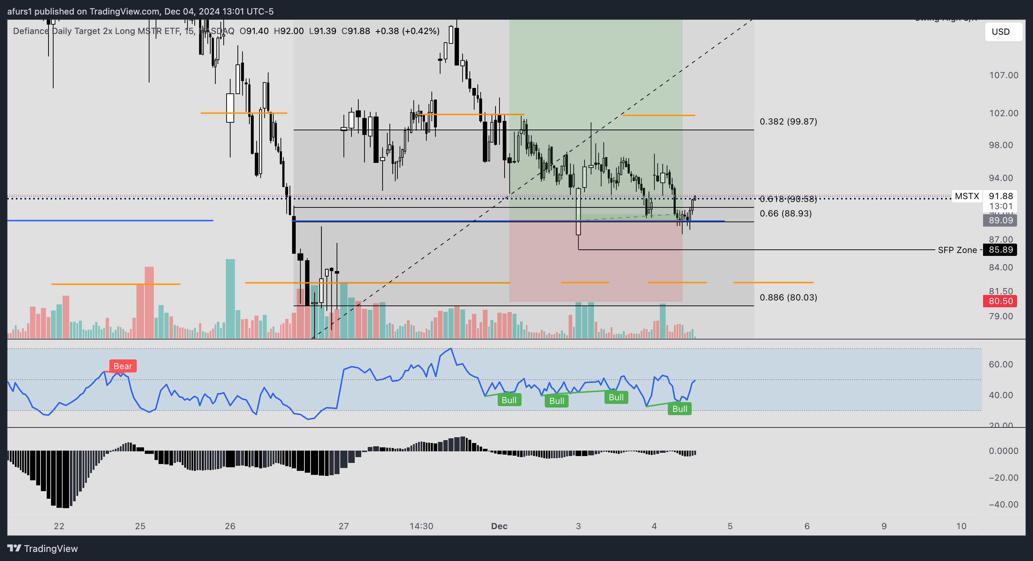
Task: Click the 10 date on time axis
Action: [961, 526]
